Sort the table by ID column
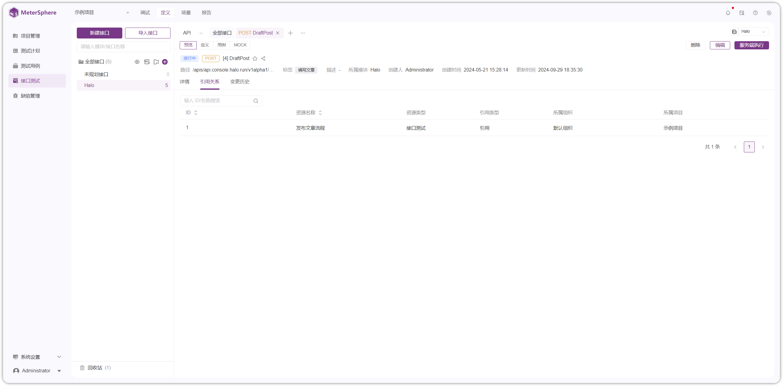The width and height of the screenshot is (783, 386). [x=196, y=113]
